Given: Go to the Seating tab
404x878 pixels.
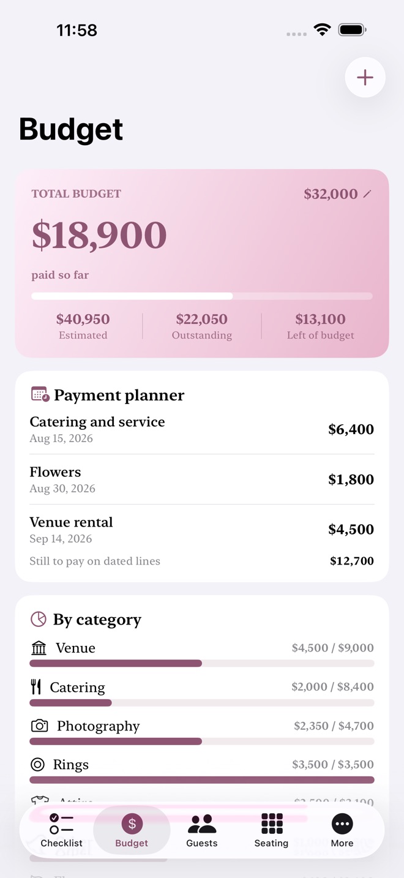Looking at the screenshot, I should click(x=271, y=830).
